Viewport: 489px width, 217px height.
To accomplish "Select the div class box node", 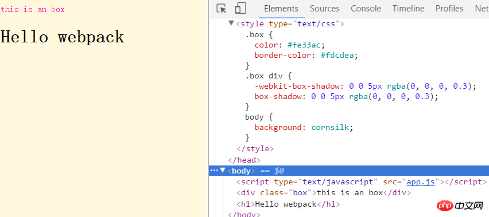I will pyautogui.click(x=324, y=193).
